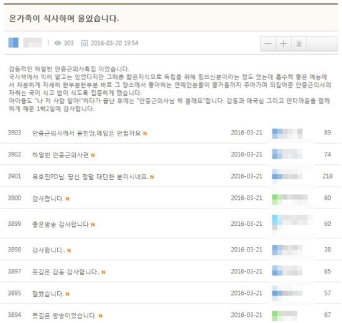Click the post title 온가족이 식사하며 울었습니다
342x323 pixels.
[63, 18]
